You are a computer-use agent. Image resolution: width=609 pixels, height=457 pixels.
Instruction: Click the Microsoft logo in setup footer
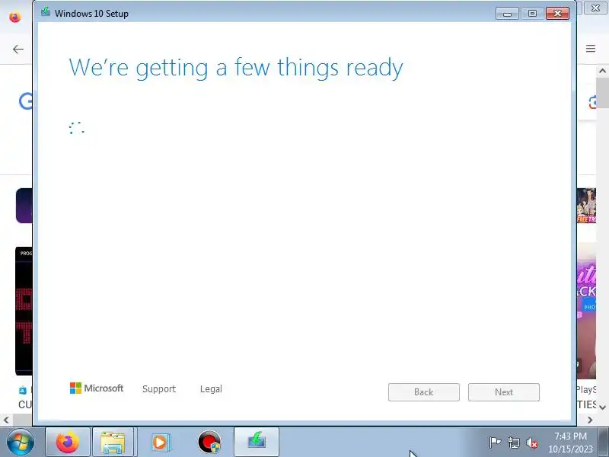[x=97, y=388]
